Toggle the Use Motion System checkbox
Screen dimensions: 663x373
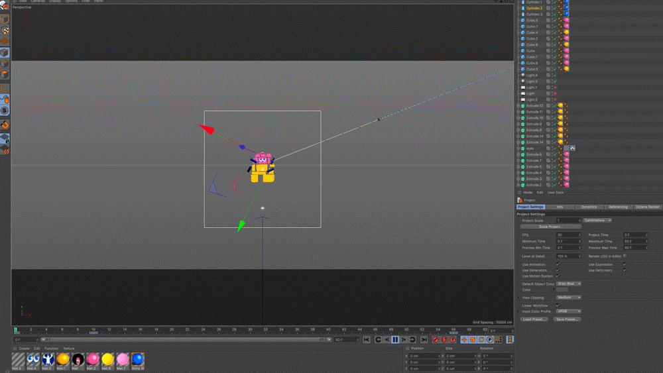(558, 276)
